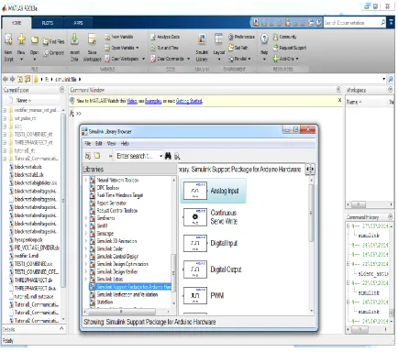Open the Workspace panel actions menu

point(391,90)
